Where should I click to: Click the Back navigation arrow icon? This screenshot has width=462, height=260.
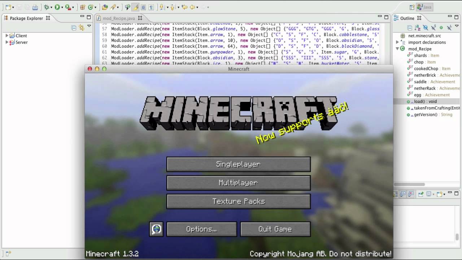pyautogui.click(x=193, y=7)
